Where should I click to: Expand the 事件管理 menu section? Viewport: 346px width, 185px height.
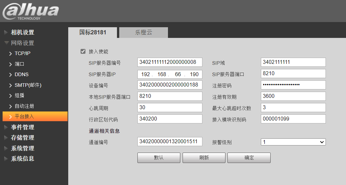click(22, 127)
